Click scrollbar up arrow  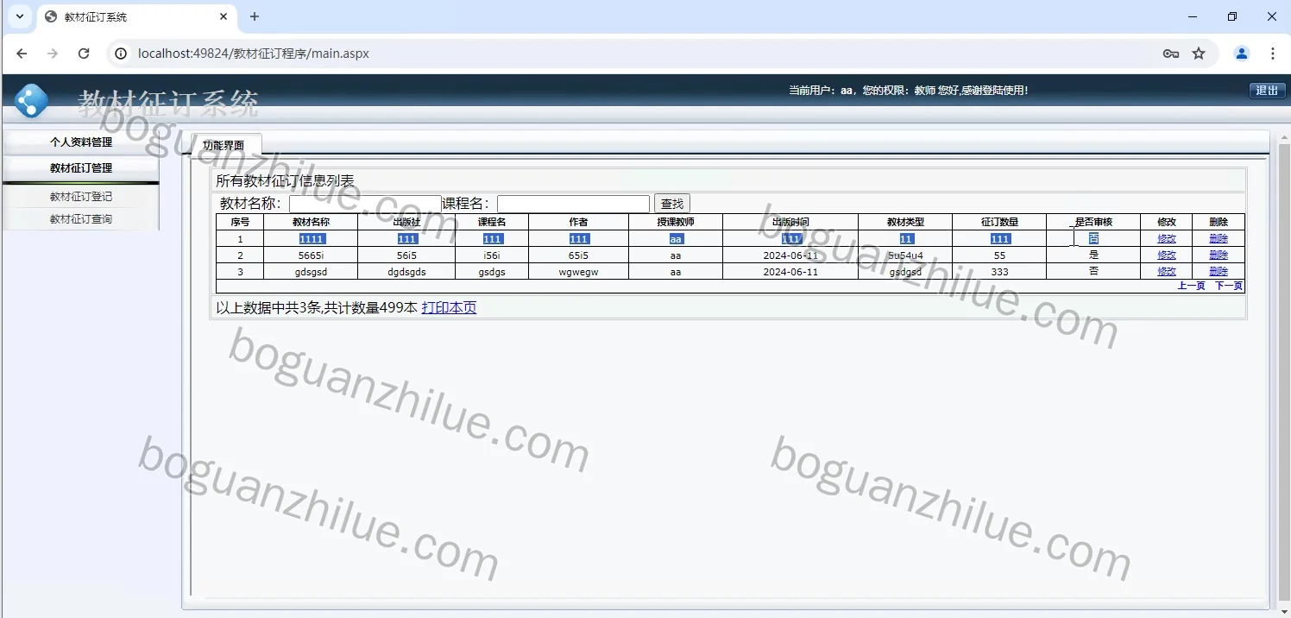(x=1284, y=137)
